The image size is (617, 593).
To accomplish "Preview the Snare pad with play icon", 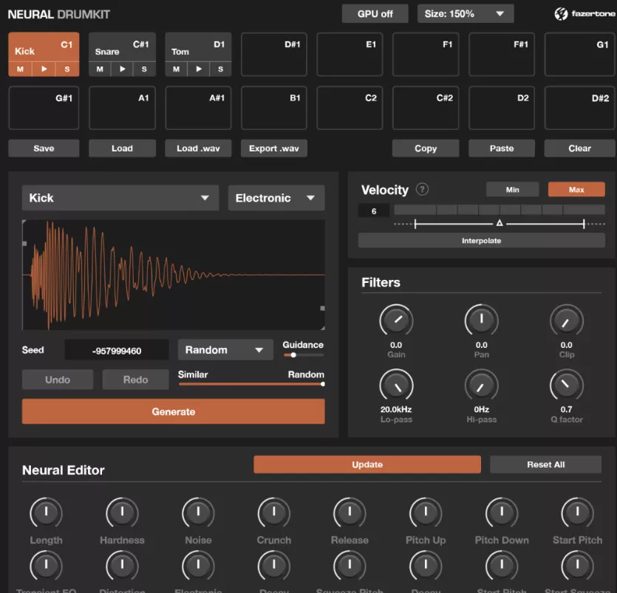I will 123,69.
